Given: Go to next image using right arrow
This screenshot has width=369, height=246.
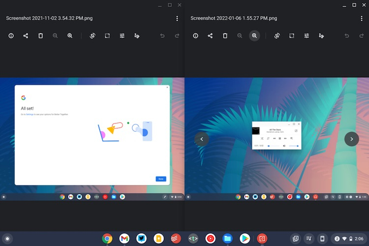Looking at the screenshot, I should tap(351, 139).
